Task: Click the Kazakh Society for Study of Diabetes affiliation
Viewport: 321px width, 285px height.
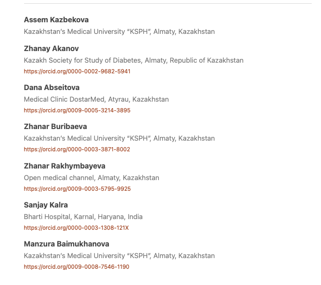Action: 133,60
